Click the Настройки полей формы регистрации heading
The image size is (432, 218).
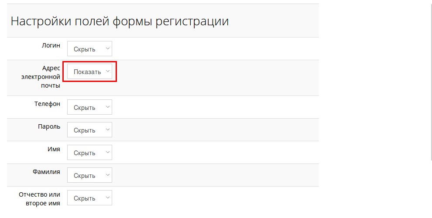pos(120,21)
